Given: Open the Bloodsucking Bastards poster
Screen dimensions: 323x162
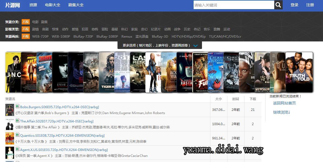Looking at the screenshot, I should (x=184, y=72).
